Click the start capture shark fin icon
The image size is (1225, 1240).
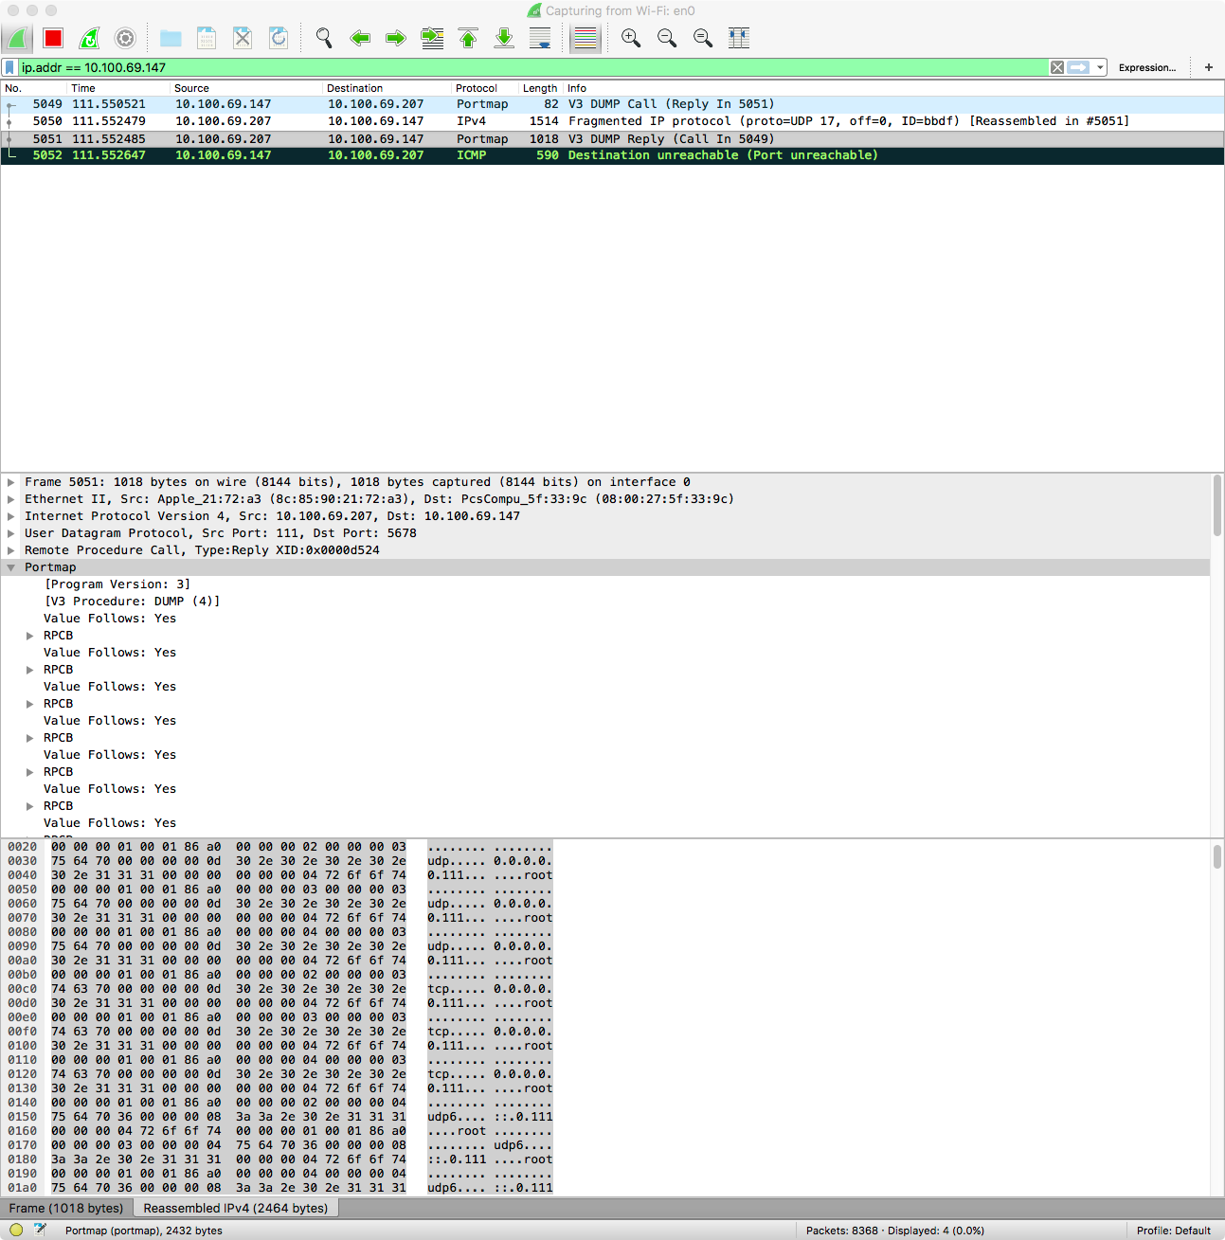click(17, 39)
